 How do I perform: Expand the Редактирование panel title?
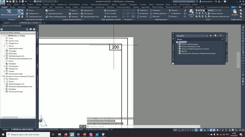(162, 19)
